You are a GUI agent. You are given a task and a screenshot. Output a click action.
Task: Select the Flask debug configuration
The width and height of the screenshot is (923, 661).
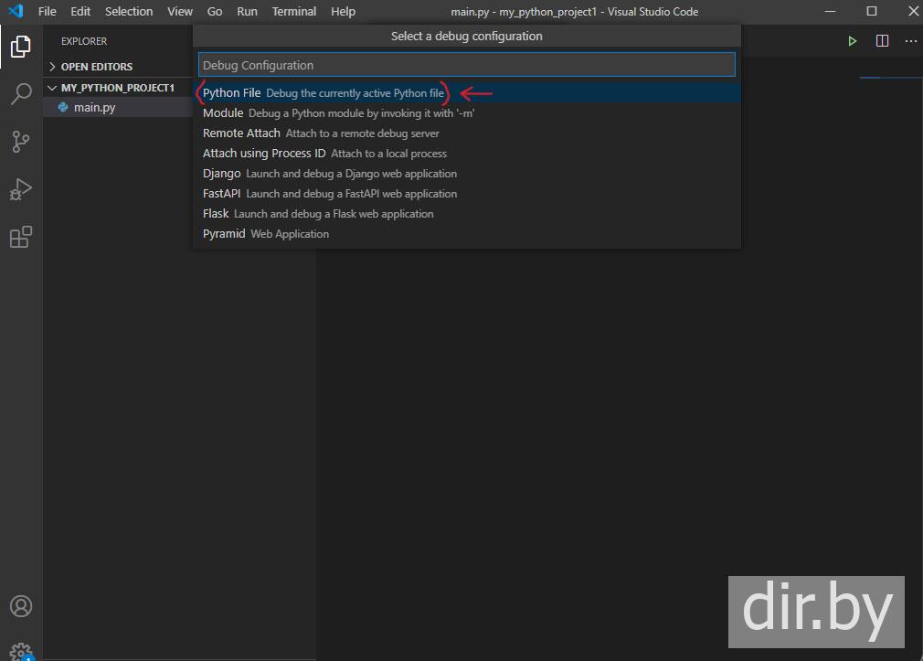pos(216,214)
